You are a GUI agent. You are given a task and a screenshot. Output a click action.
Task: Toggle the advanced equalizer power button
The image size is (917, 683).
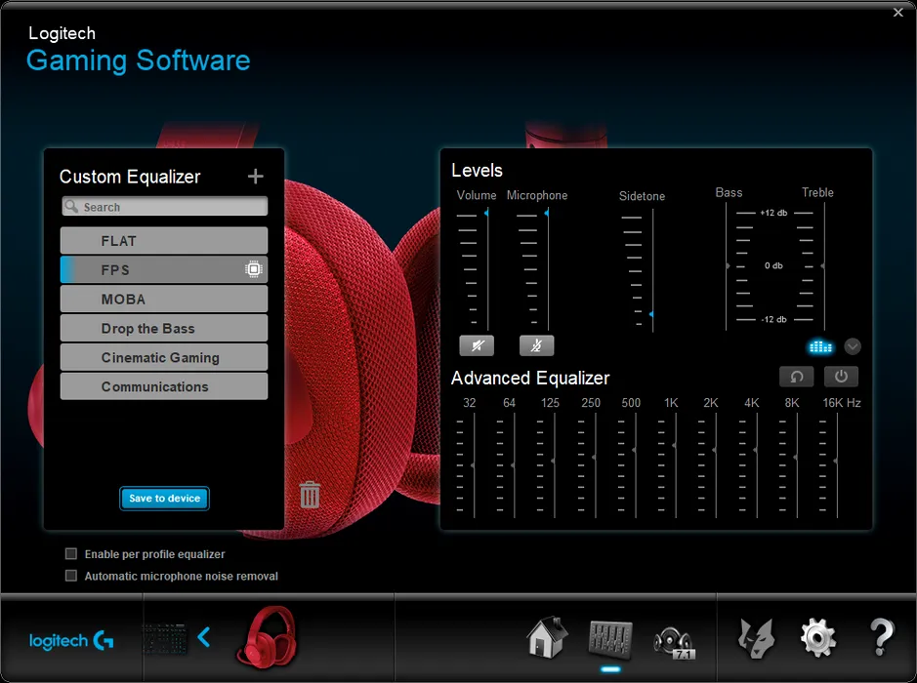point(841,377)
